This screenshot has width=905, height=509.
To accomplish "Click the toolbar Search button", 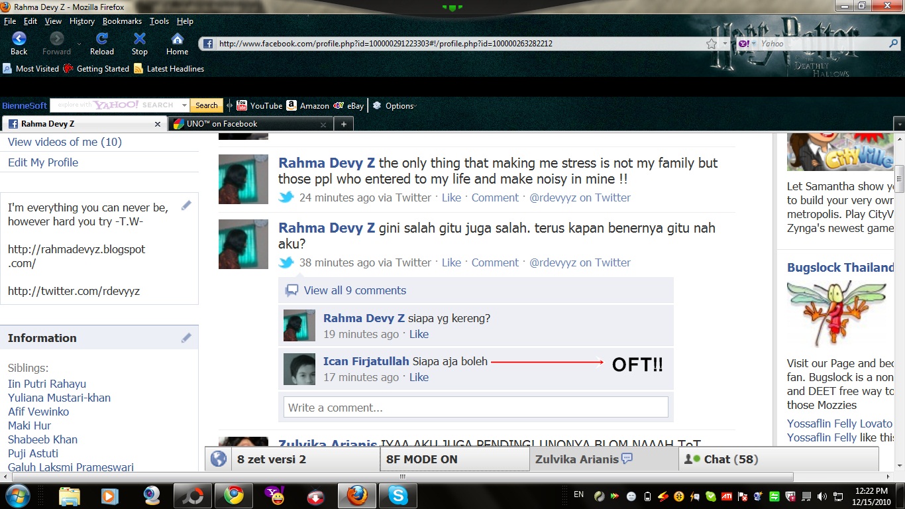I will point(206,105).
